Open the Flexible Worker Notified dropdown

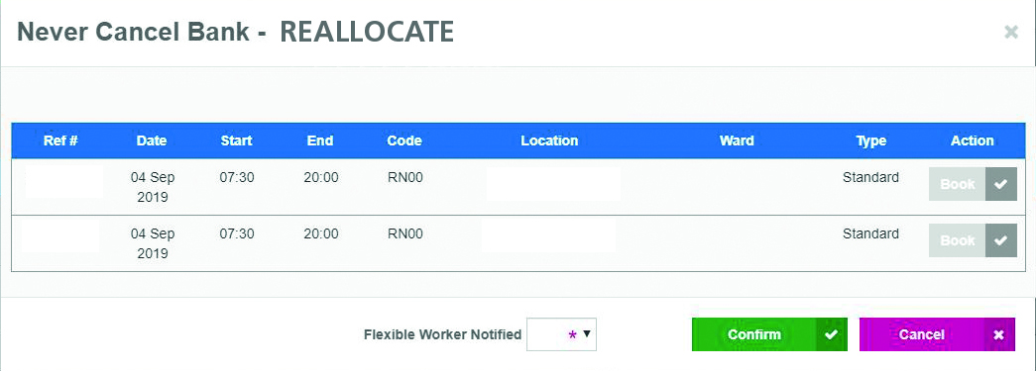coord(561,334)
